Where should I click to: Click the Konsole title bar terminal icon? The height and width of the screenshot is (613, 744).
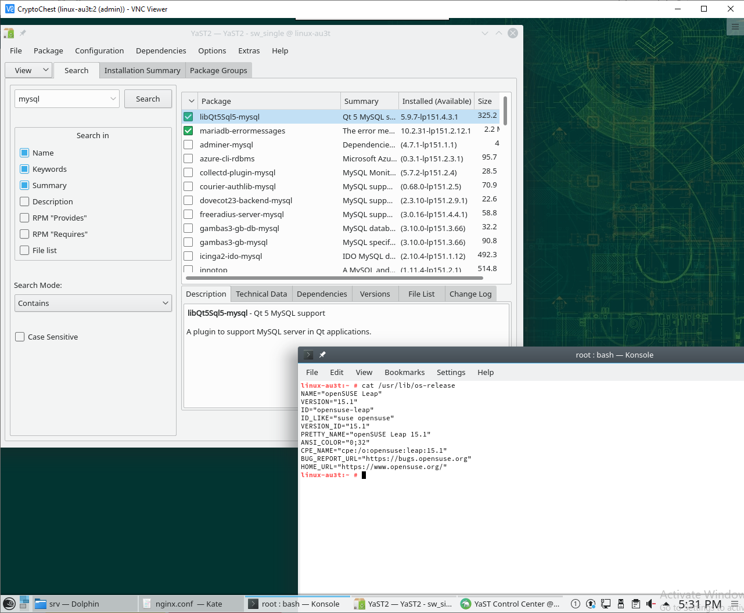coord(308,355)
